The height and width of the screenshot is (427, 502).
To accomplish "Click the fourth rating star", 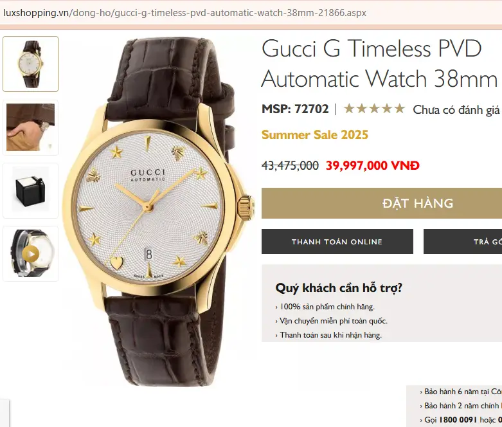I will pyautogui.click(x=387, y=109).
